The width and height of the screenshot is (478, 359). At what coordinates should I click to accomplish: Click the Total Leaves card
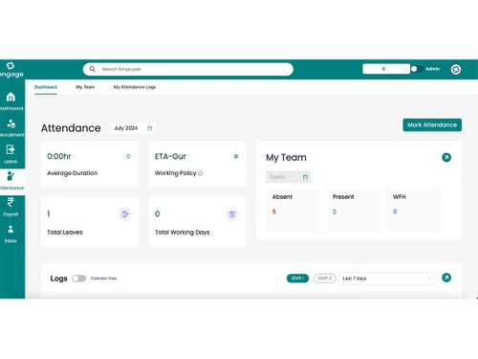point(90,221)
